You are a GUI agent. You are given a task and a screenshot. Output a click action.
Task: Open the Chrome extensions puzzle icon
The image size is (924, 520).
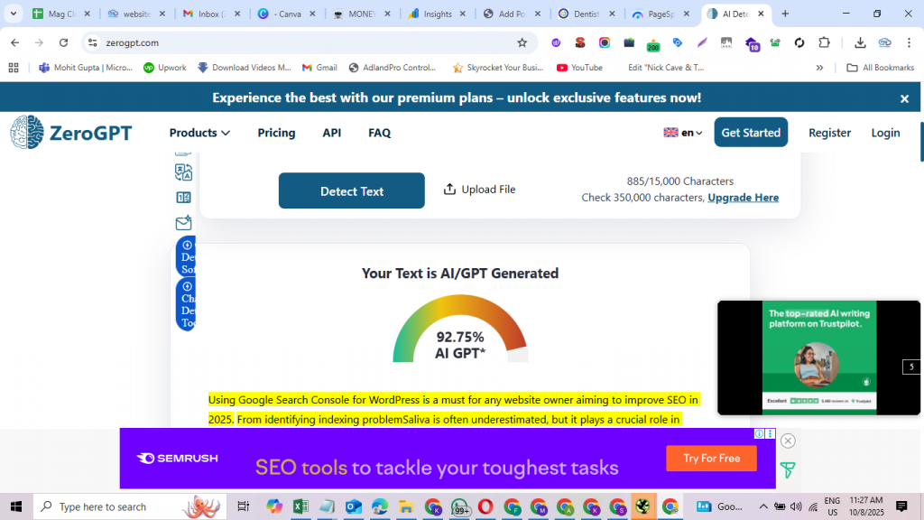coord(824,42)
